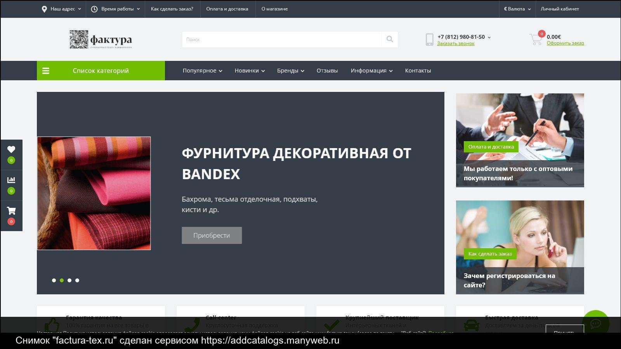
Task: Open the green chat bubble widget
Action: click(x=595, y=323)
